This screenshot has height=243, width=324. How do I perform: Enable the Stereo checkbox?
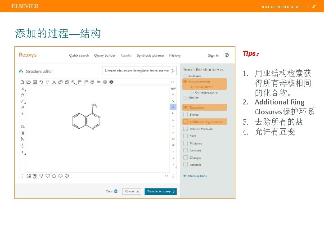[x=185, y=114]
